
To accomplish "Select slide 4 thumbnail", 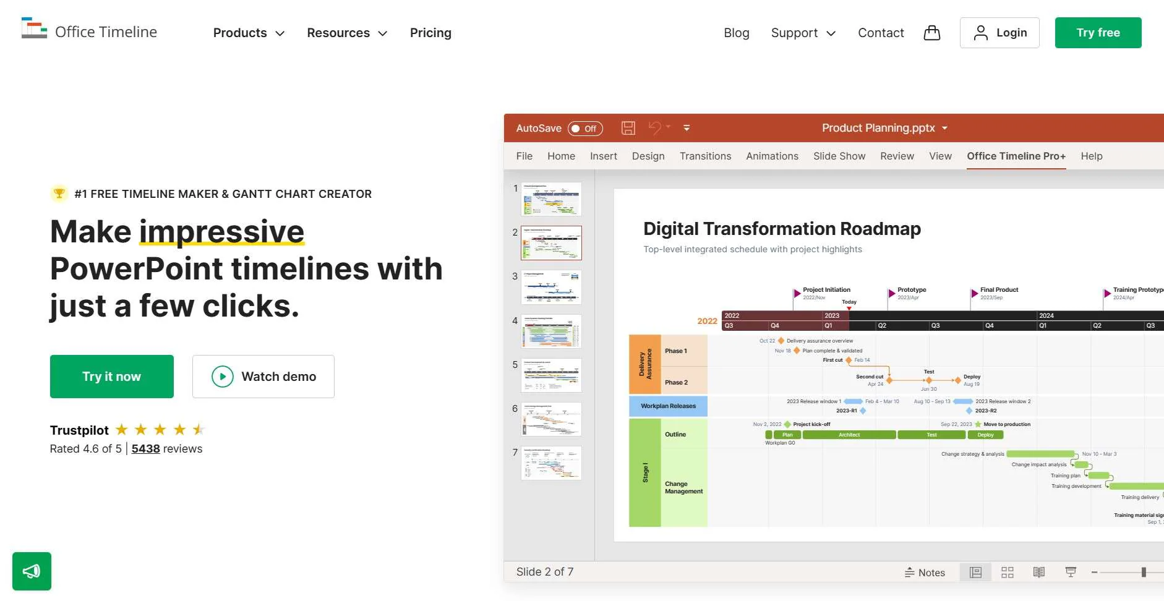I will (x=551, y=331).
